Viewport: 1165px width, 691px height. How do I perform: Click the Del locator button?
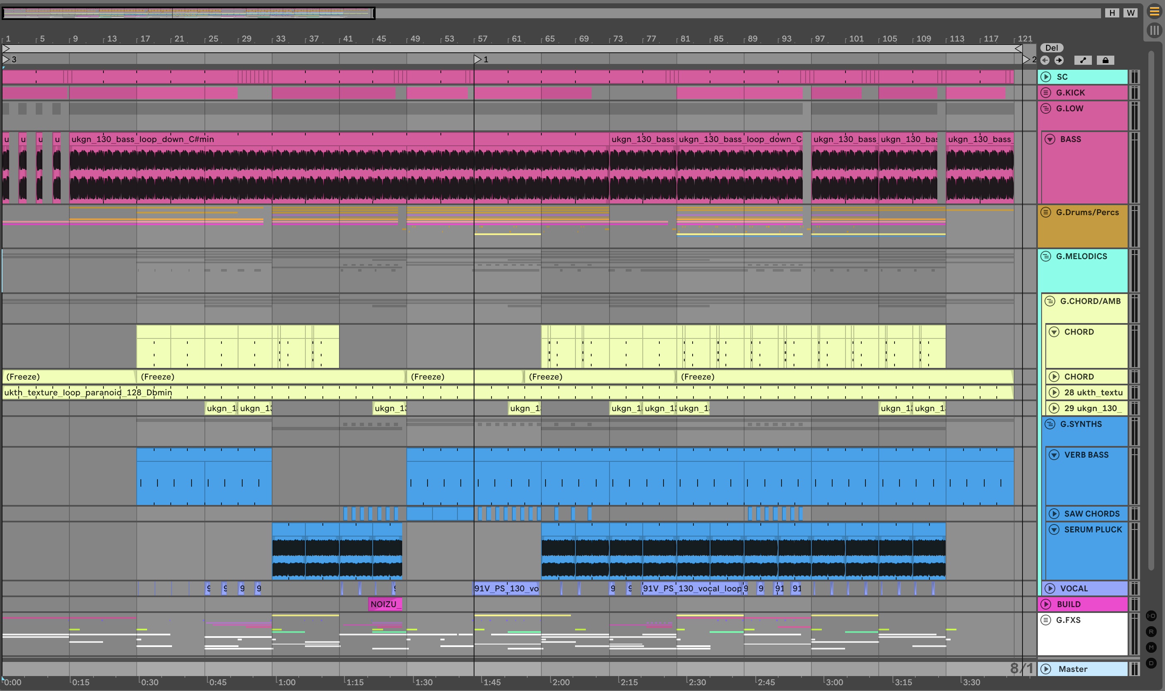coord(1051,47)
